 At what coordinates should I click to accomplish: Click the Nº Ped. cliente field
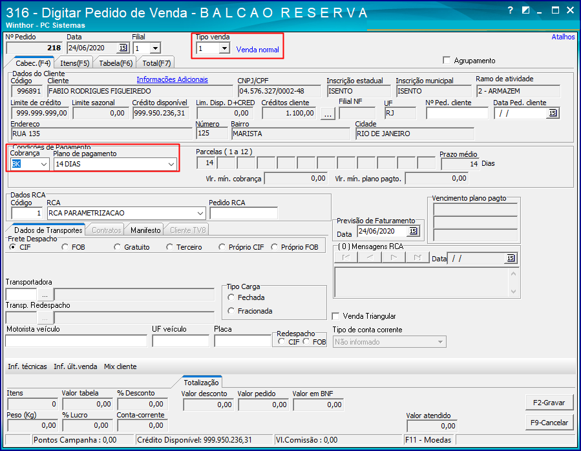[457, 113]
